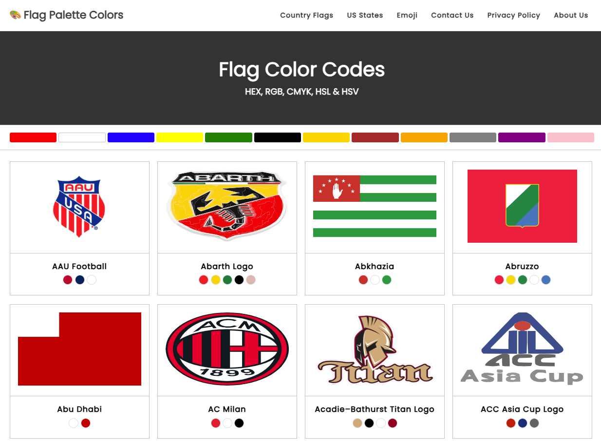Select the Abarth Logo emblem image
Image resolution: width=601 pixels, height=446 pixels.
[227, 205]
